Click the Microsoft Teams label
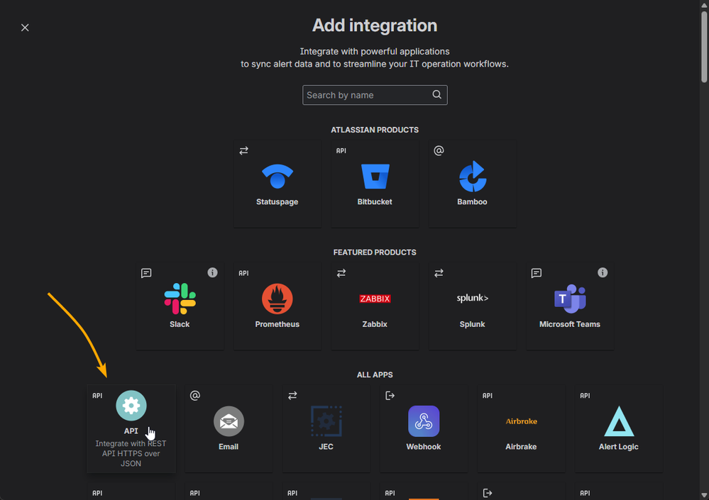 (x=570, y=324)
